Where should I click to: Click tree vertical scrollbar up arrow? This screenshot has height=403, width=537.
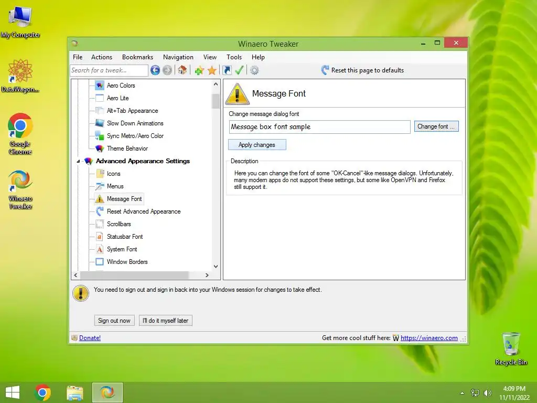(216, 84)
